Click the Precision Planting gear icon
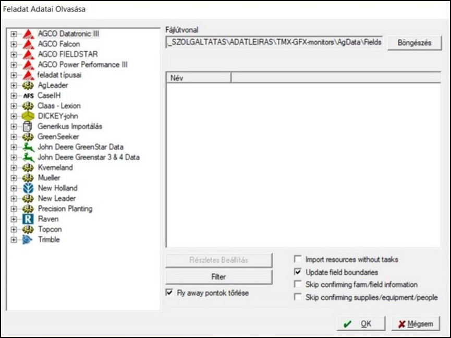The width and height of the screenshot is (451, 338). pos(28,209)
